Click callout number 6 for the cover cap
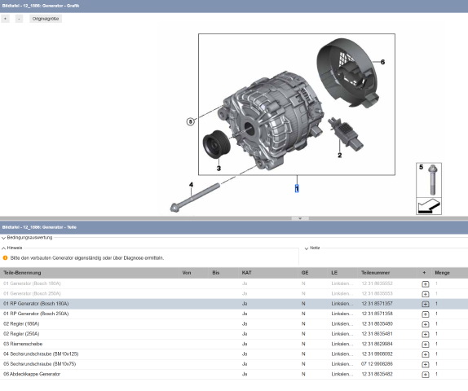Viewport: 468px width, 391px height. [x=382, y=62]
